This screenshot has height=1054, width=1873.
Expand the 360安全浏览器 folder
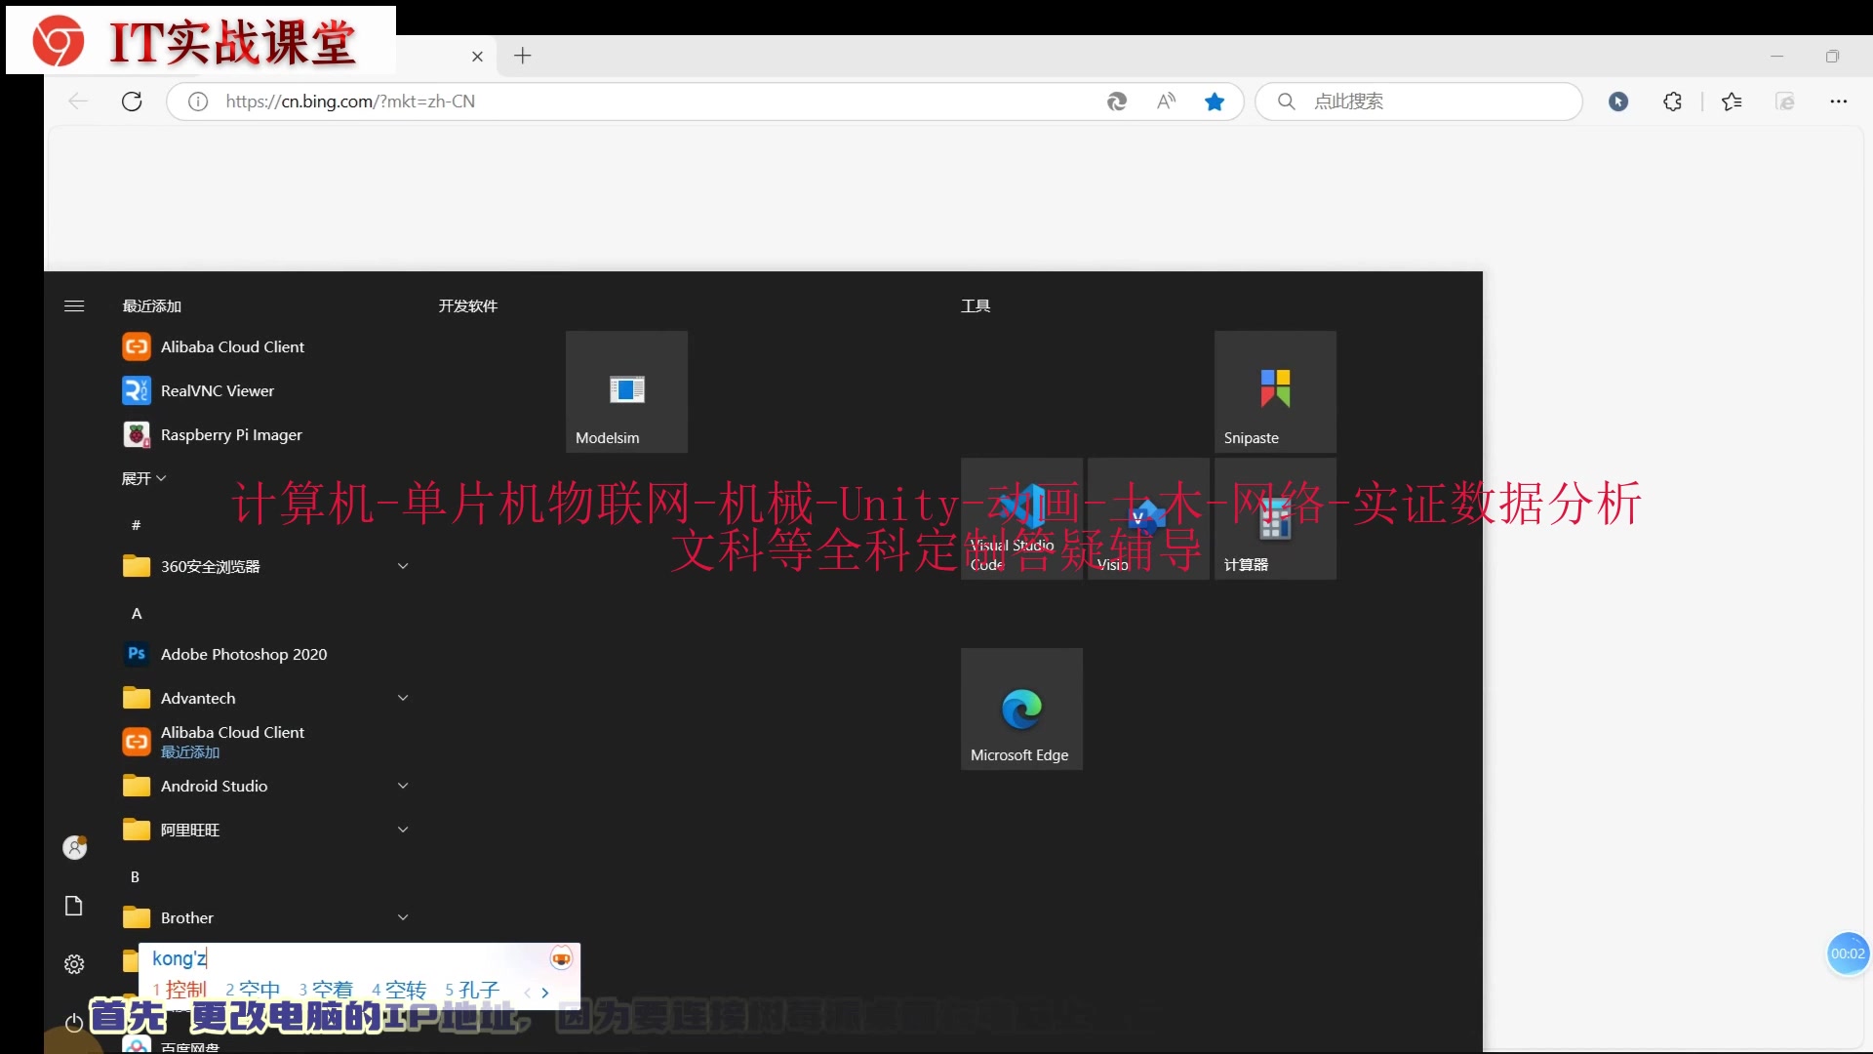coord(403,566)
